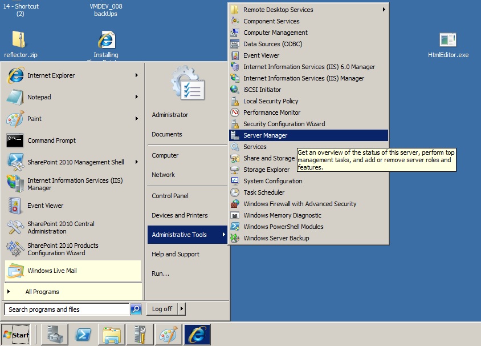Click the PowerShell icon on the taskbar
481x346 pixels.
(83, 335)
